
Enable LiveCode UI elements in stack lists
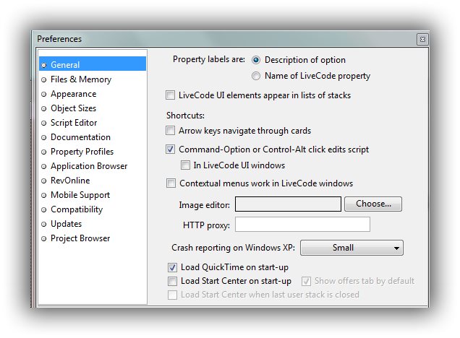pos(171,95)
